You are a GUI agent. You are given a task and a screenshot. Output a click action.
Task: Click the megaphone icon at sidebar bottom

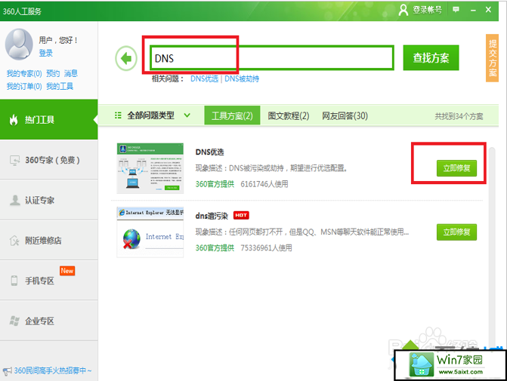(7, 371)
